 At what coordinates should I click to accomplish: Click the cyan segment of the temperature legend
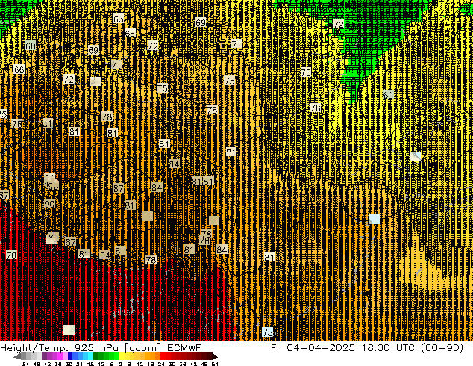90,356
